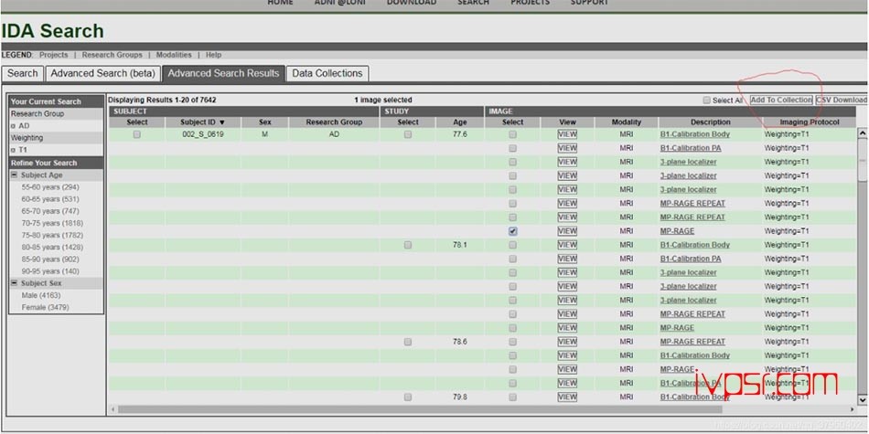Screen dimensions: 869x434
Task: Click the horizontal scrollbar left arrow
Action: pyautogui.click(x=113, y=409)
